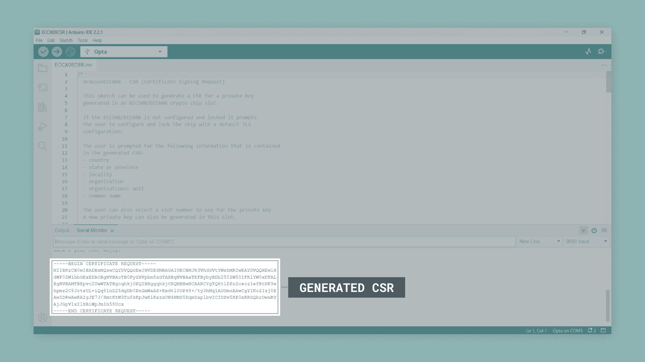The height and width of the screenshot is (362, 645).
Task: Open the notifications bell in status bar
Action: (592, 330)
